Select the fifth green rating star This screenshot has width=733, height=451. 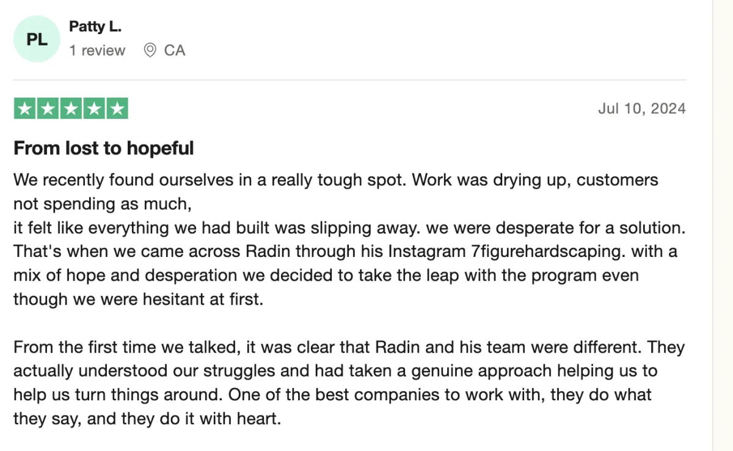(x=117, y=109)
